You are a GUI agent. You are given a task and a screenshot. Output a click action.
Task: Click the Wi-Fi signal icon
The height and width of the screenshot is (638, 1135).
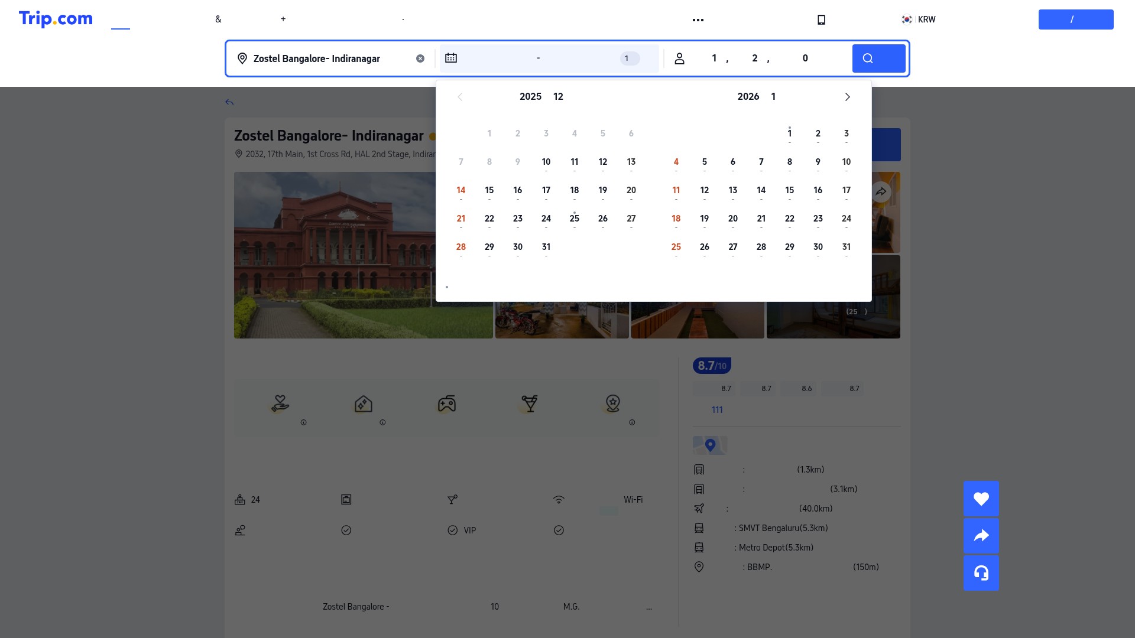[x=559, y=500]
